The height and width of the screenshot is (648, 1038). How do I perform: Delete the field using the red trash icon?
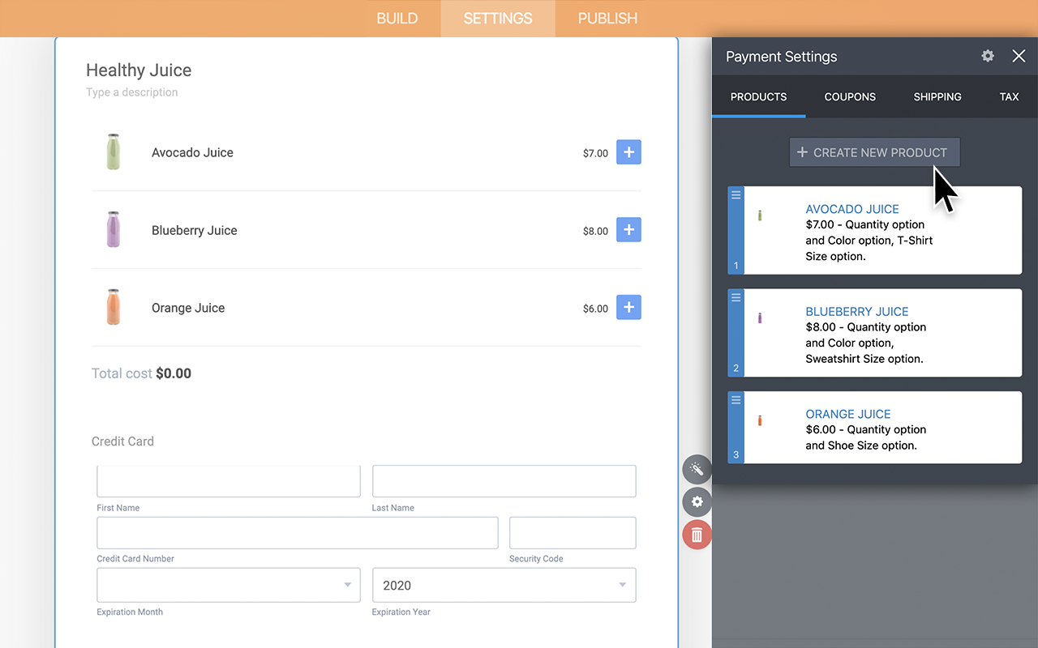[x=697, y=535]
